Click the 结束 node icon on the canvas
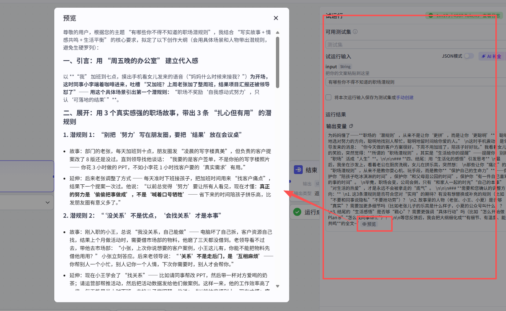 298,170
